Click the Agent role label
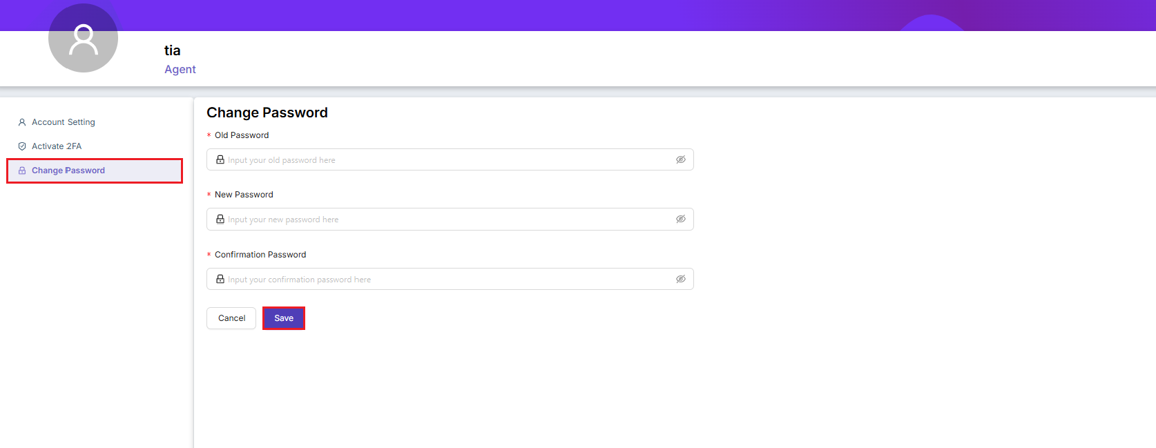1156x448 pixels. click(180, 69)
